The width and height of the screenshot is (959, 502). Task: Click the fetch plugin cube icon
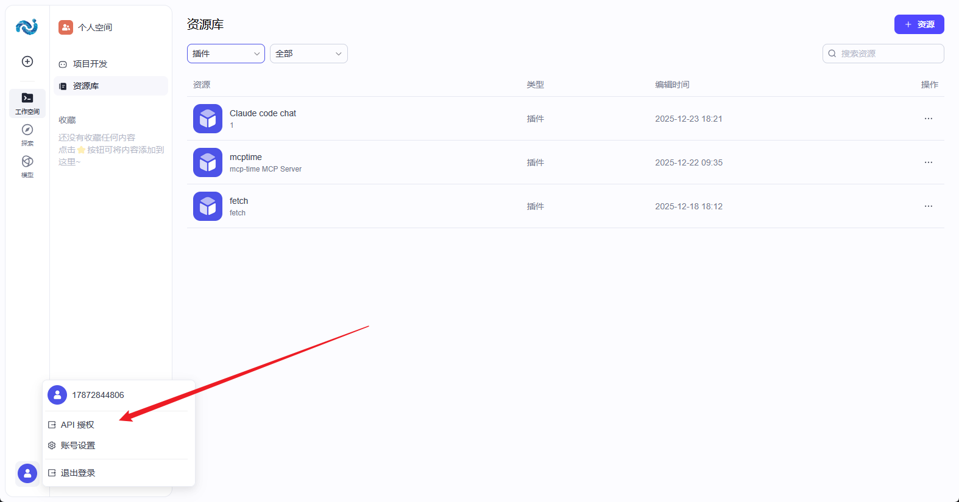coord(208,206)
